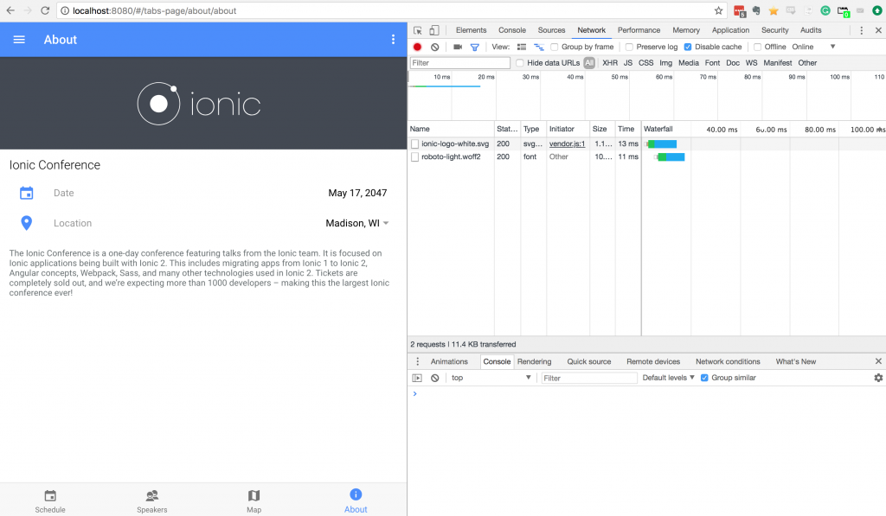Open the About page overflow menu icon
This screenshot has width=886, height=516.
393,39
